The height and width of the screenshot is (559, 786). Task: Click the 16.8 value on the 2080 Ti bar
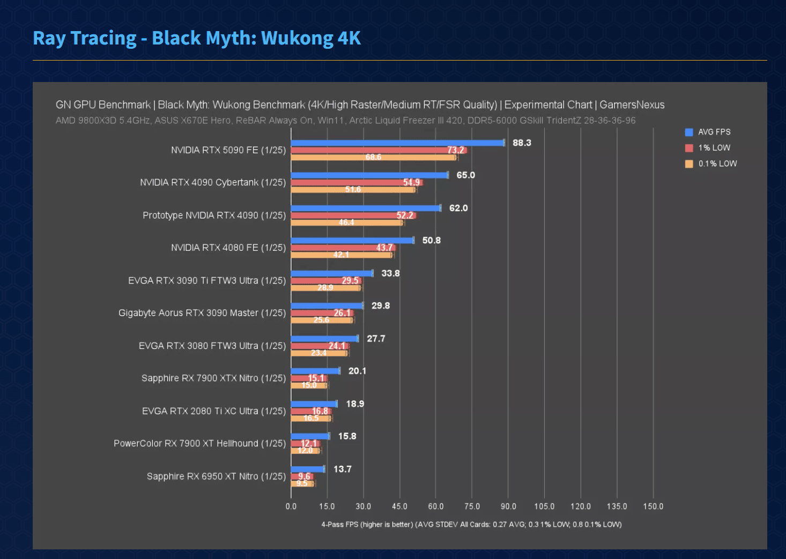click(x=320, y=412)
